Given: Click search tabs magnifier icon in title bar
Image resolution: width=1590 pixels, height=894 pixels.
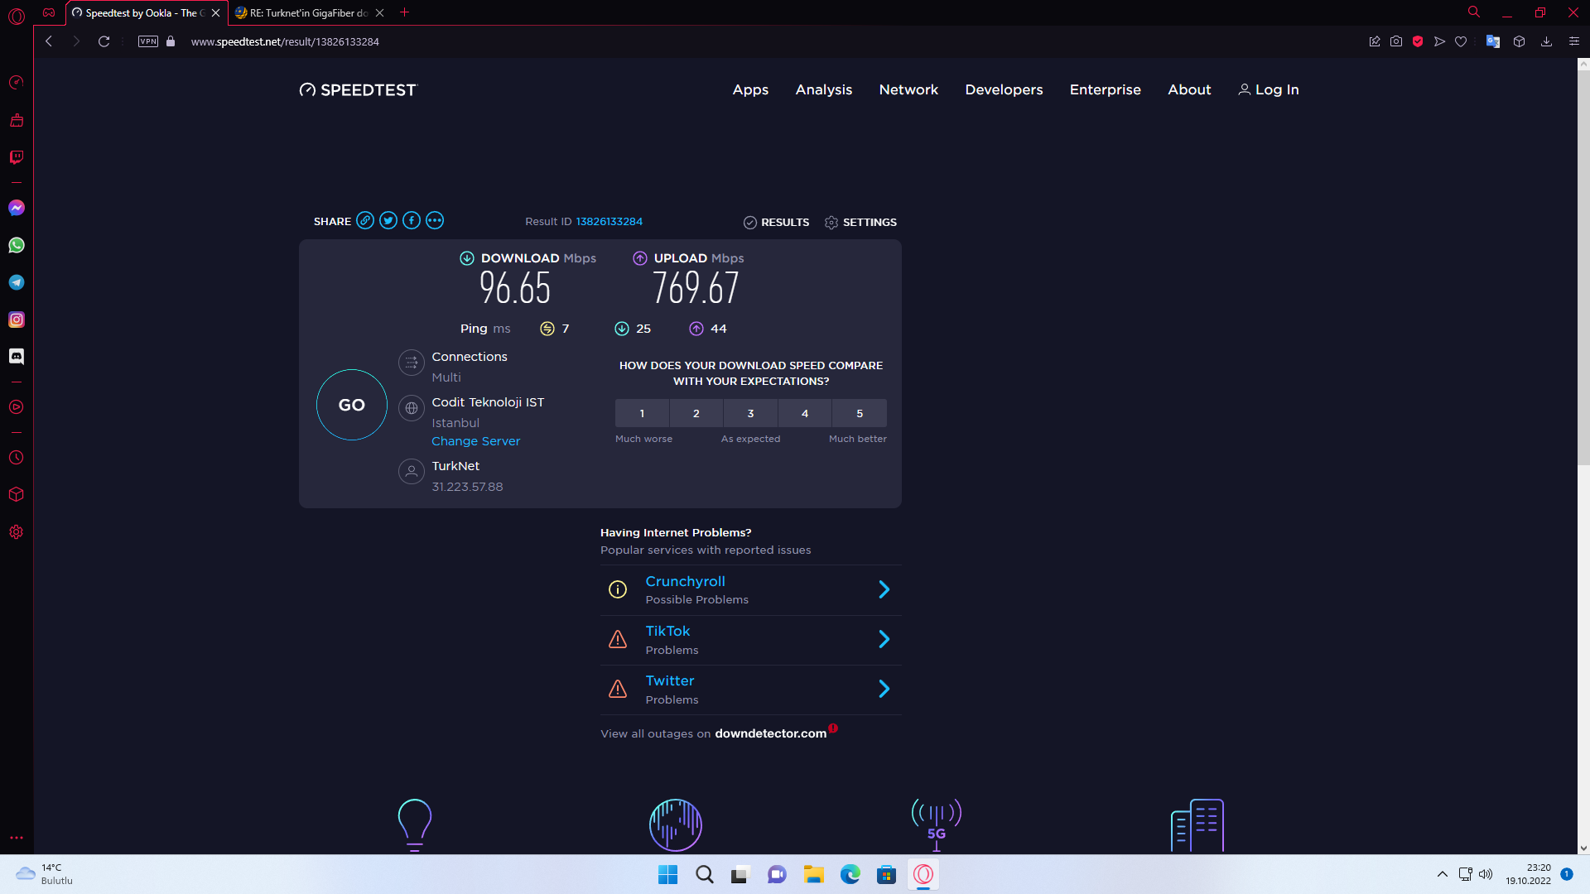Looking at the screenshot, I should click(x=1474, y=12).
